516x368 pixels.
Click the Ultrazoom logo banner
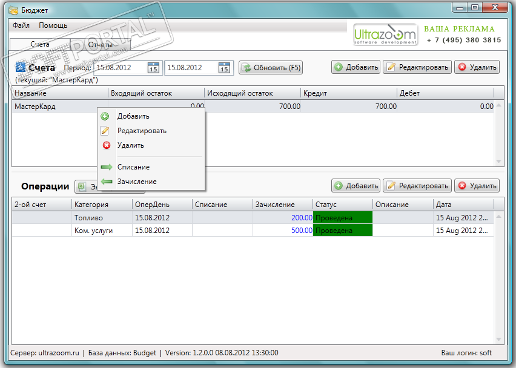click(385, 34)
